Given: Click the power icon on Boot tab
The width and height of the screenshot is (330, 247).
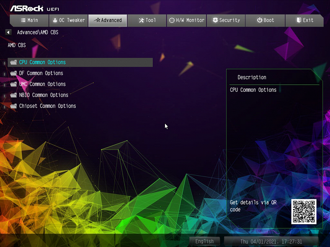Looking at the screenshot, I should (x=260, y=20).
